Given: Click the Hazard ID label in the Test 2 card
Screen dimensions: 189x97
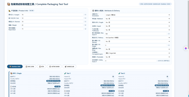Looking at the screenshot, I should point(121,76).
